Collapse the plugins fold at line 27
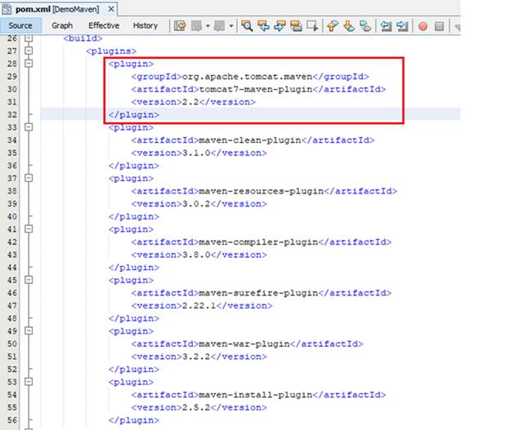510x430 pixels. [29, 51]
